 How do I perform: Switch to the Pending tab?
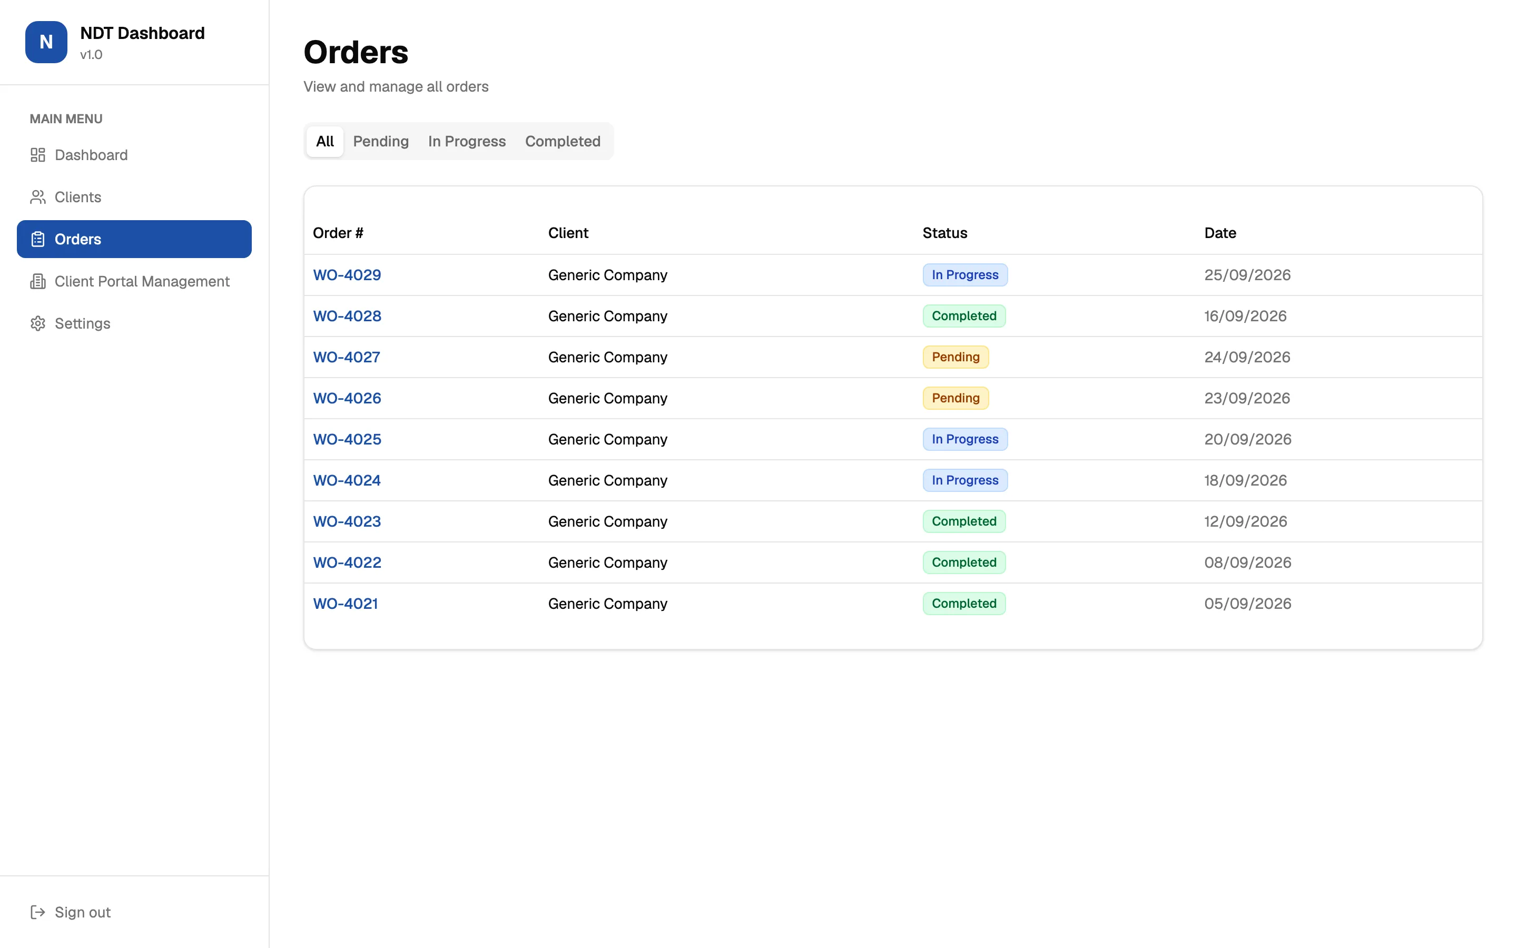380,141
